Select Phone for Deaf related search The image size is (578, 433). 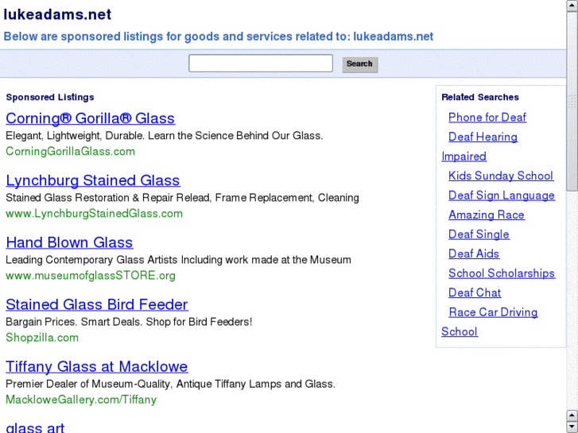click(487, 118)
